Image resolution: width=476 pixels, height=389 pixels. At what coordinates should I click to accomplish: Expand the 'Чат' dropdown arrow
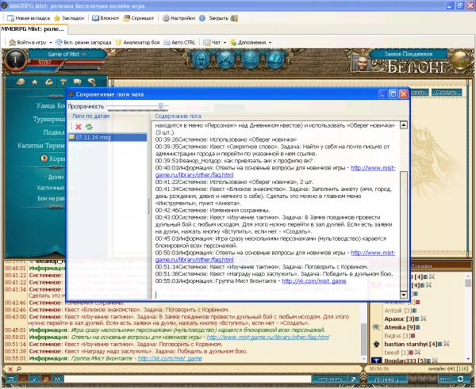[x=225, y=43]
